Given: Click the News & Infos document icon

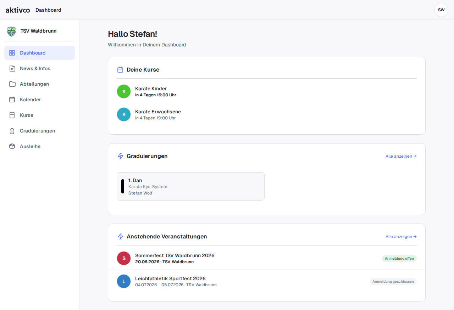Looking at the screenshot, I should (12, 68).
